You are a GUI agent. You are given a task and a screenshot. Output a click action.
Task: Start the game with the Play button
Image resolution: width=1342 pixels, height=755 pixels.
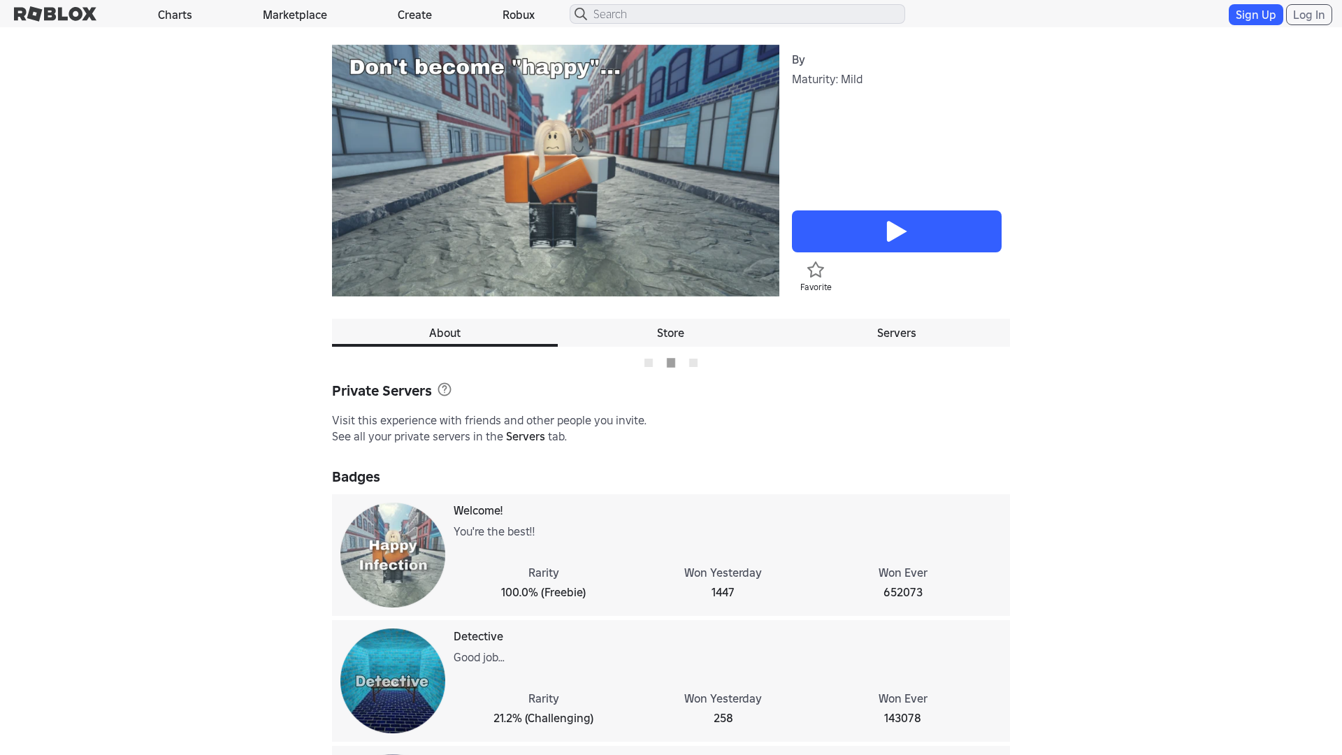897,231
